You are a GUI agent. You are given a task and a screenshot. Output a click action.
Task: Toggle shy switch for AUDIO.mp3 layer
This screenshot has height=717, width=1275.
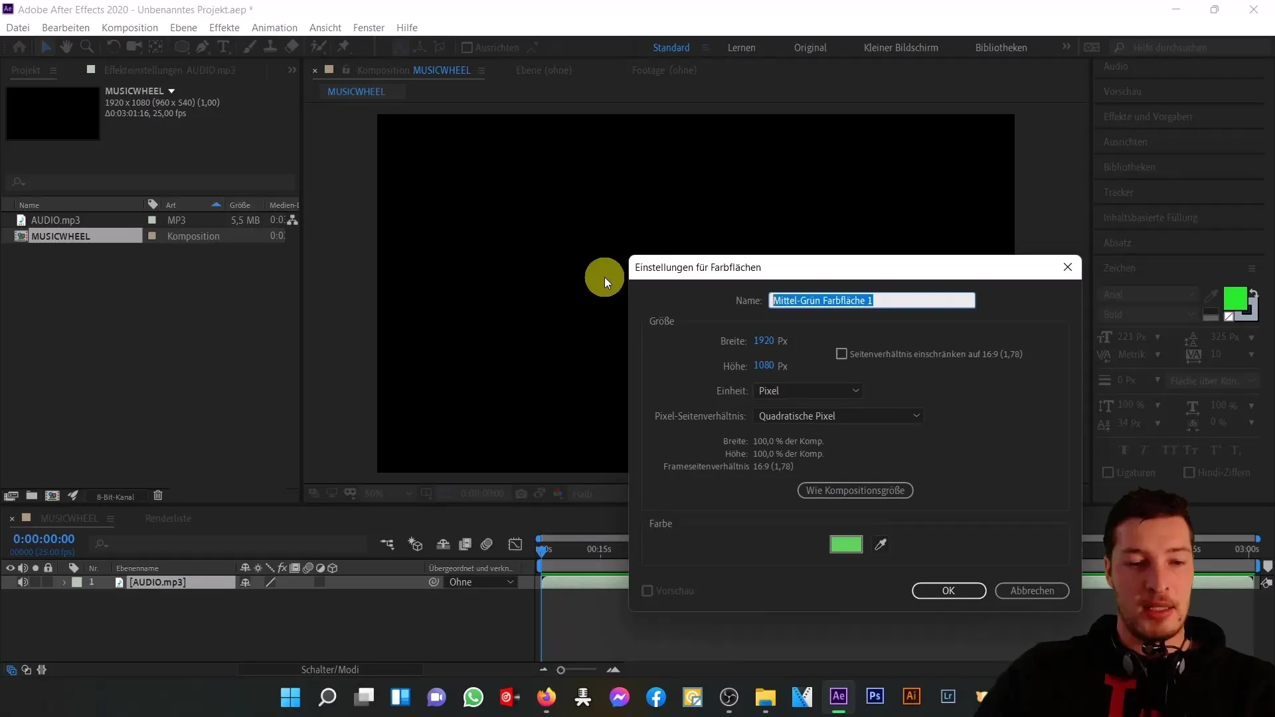[x=245, y=582]
